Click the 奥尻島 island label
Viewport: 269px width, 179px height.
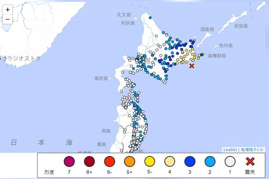(100, 78)
